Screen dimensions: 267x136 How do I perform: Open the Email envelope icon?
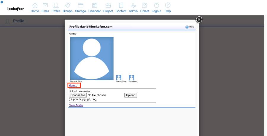click(x=45, y=6)
